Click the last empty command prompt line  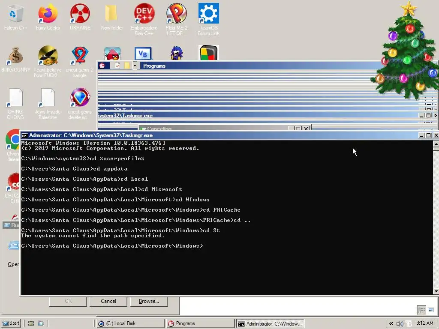pyautogui.click(x=112, y=246)
